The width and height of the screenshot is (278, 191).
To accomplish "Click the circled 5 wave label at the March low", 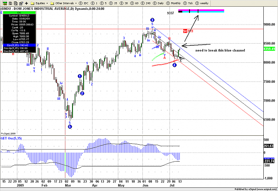I will tap(70, 127).
